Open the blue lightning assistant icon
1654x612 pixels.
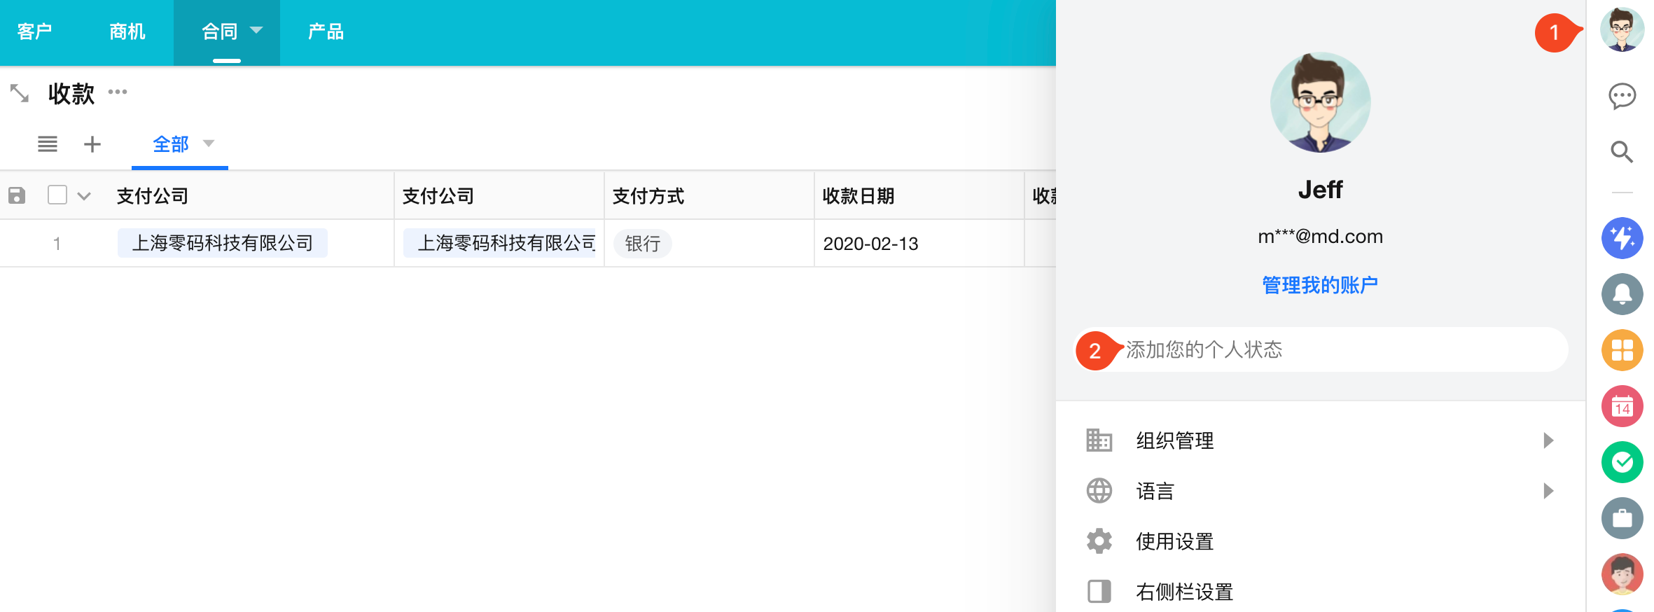[x=1622, y=238]
